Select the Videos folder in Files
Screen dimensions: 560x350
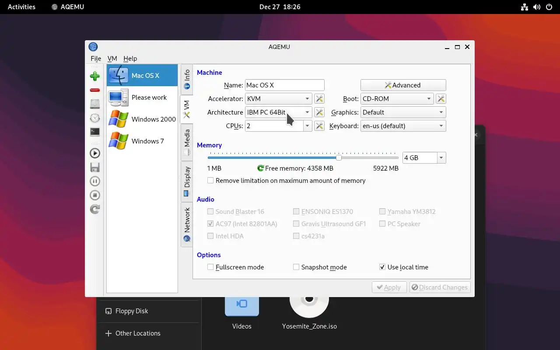pyautogui.click(x=242, y=313)
